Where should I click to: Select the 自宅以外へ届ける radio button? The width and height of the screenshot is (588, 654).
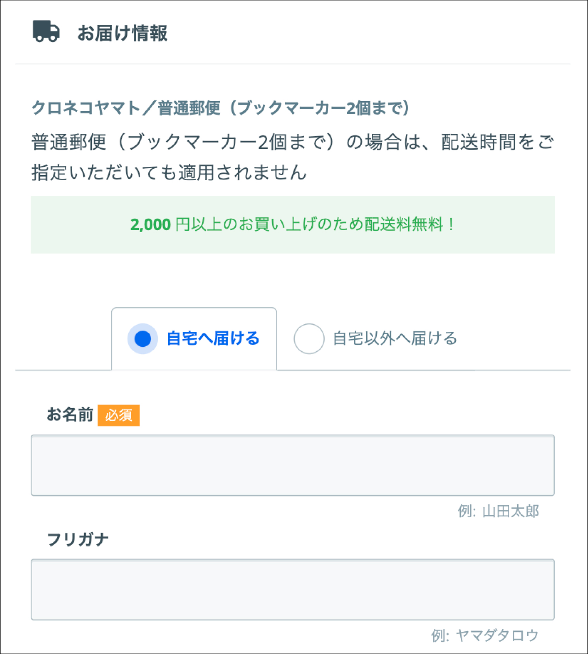[309, 339]
